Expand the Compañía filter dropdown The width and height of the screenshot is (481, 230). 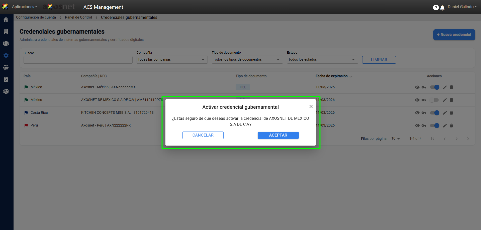click(x=172, y=60)
